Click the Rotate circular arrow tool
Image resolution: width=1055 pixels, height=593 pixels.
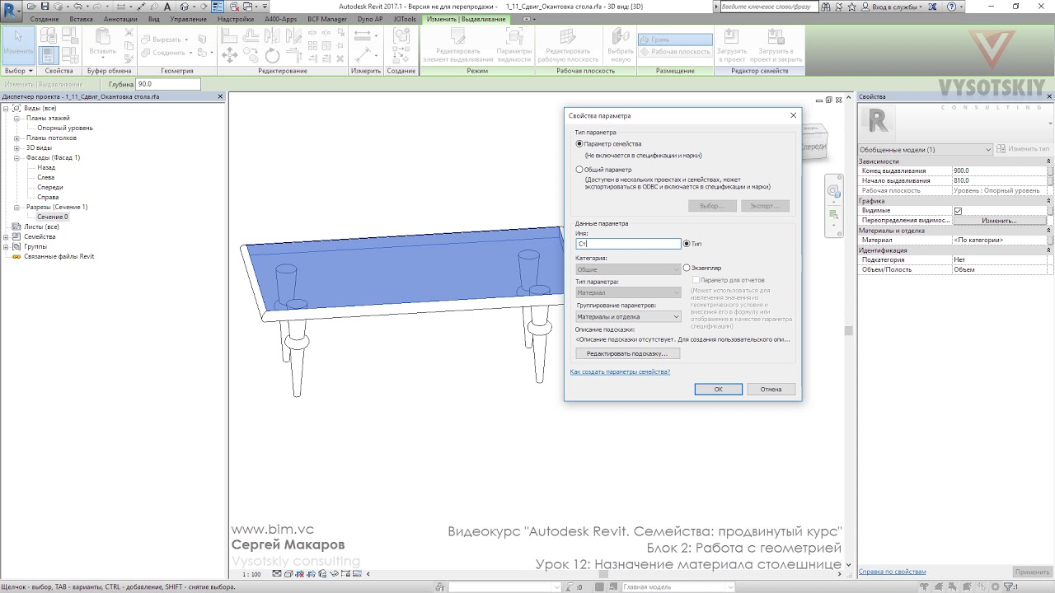[272, 55]
